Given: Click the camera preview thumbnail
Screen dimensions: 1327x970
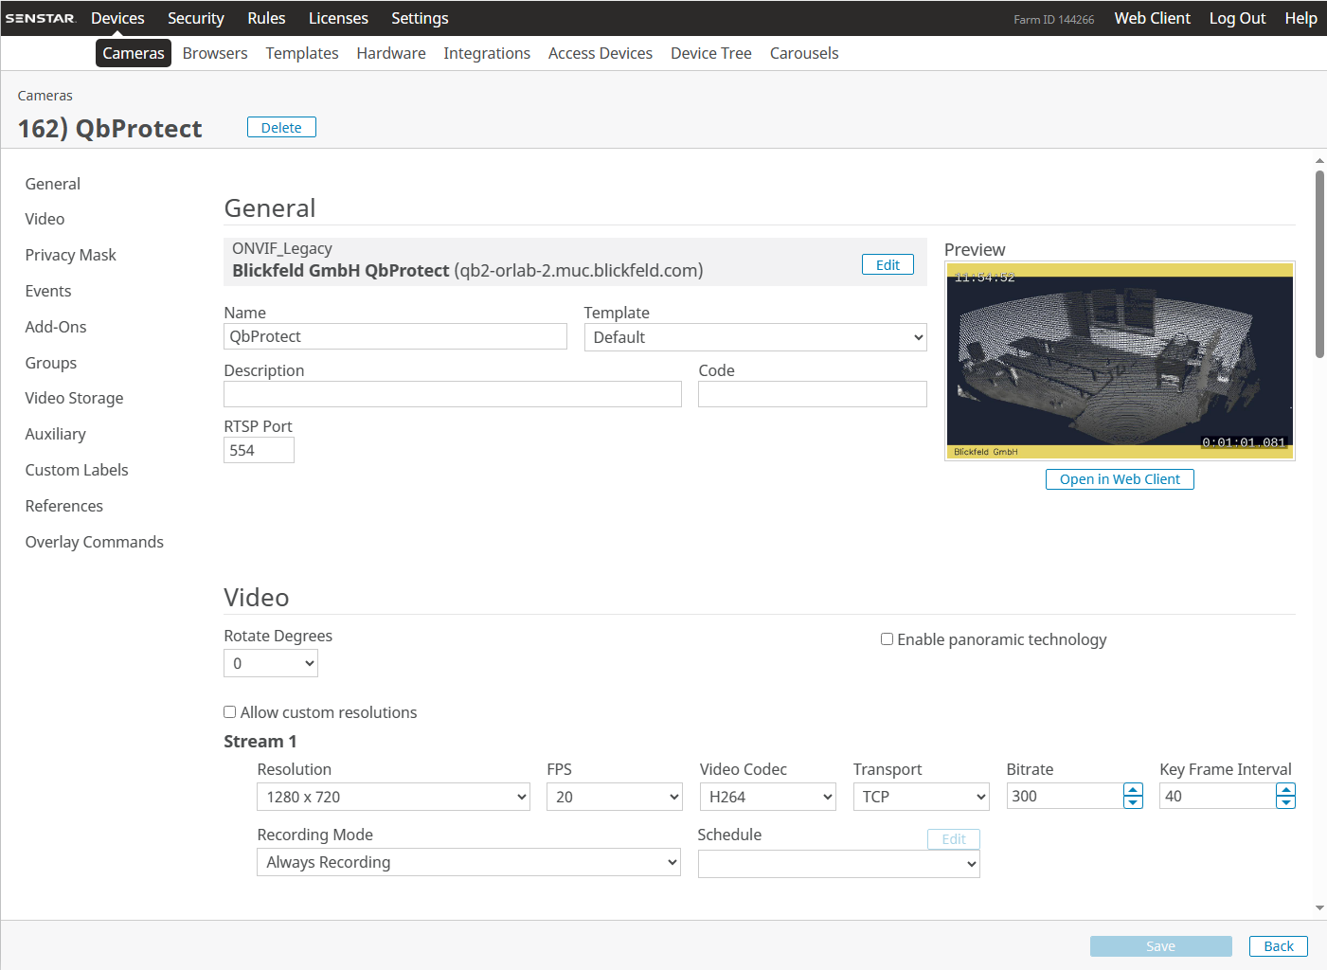Looking at the screenshot, I should [x=1120, y=361].
